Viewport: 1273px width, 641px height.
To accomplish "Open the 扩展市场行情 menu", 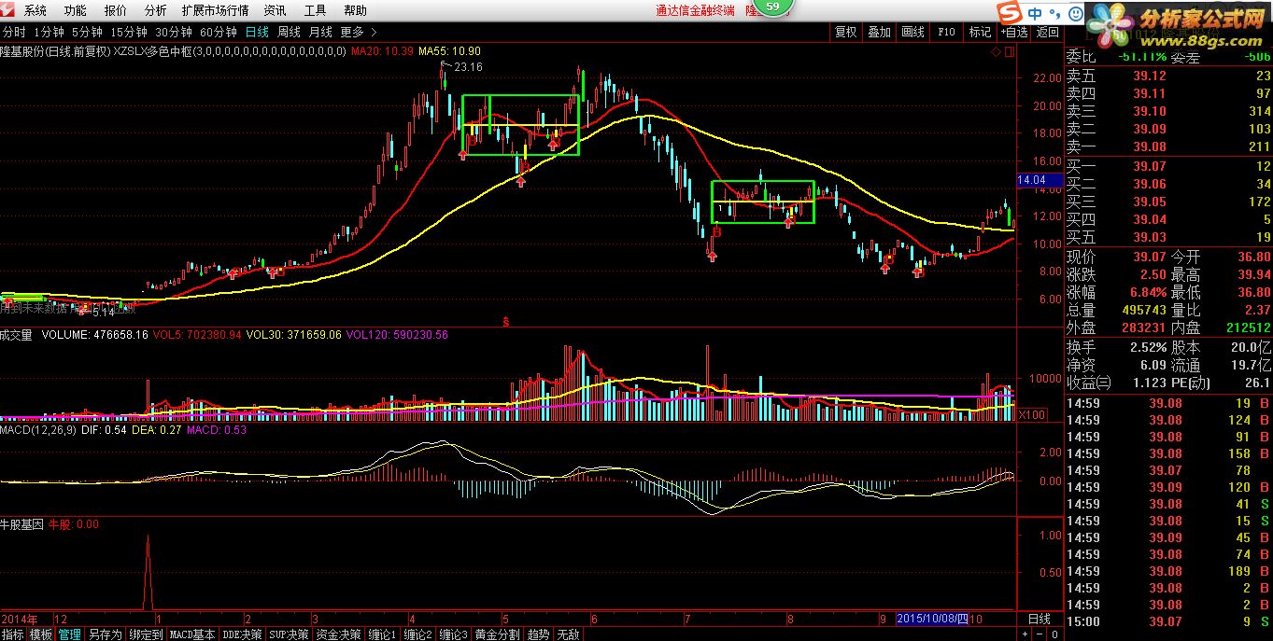I will pos(215,10).
